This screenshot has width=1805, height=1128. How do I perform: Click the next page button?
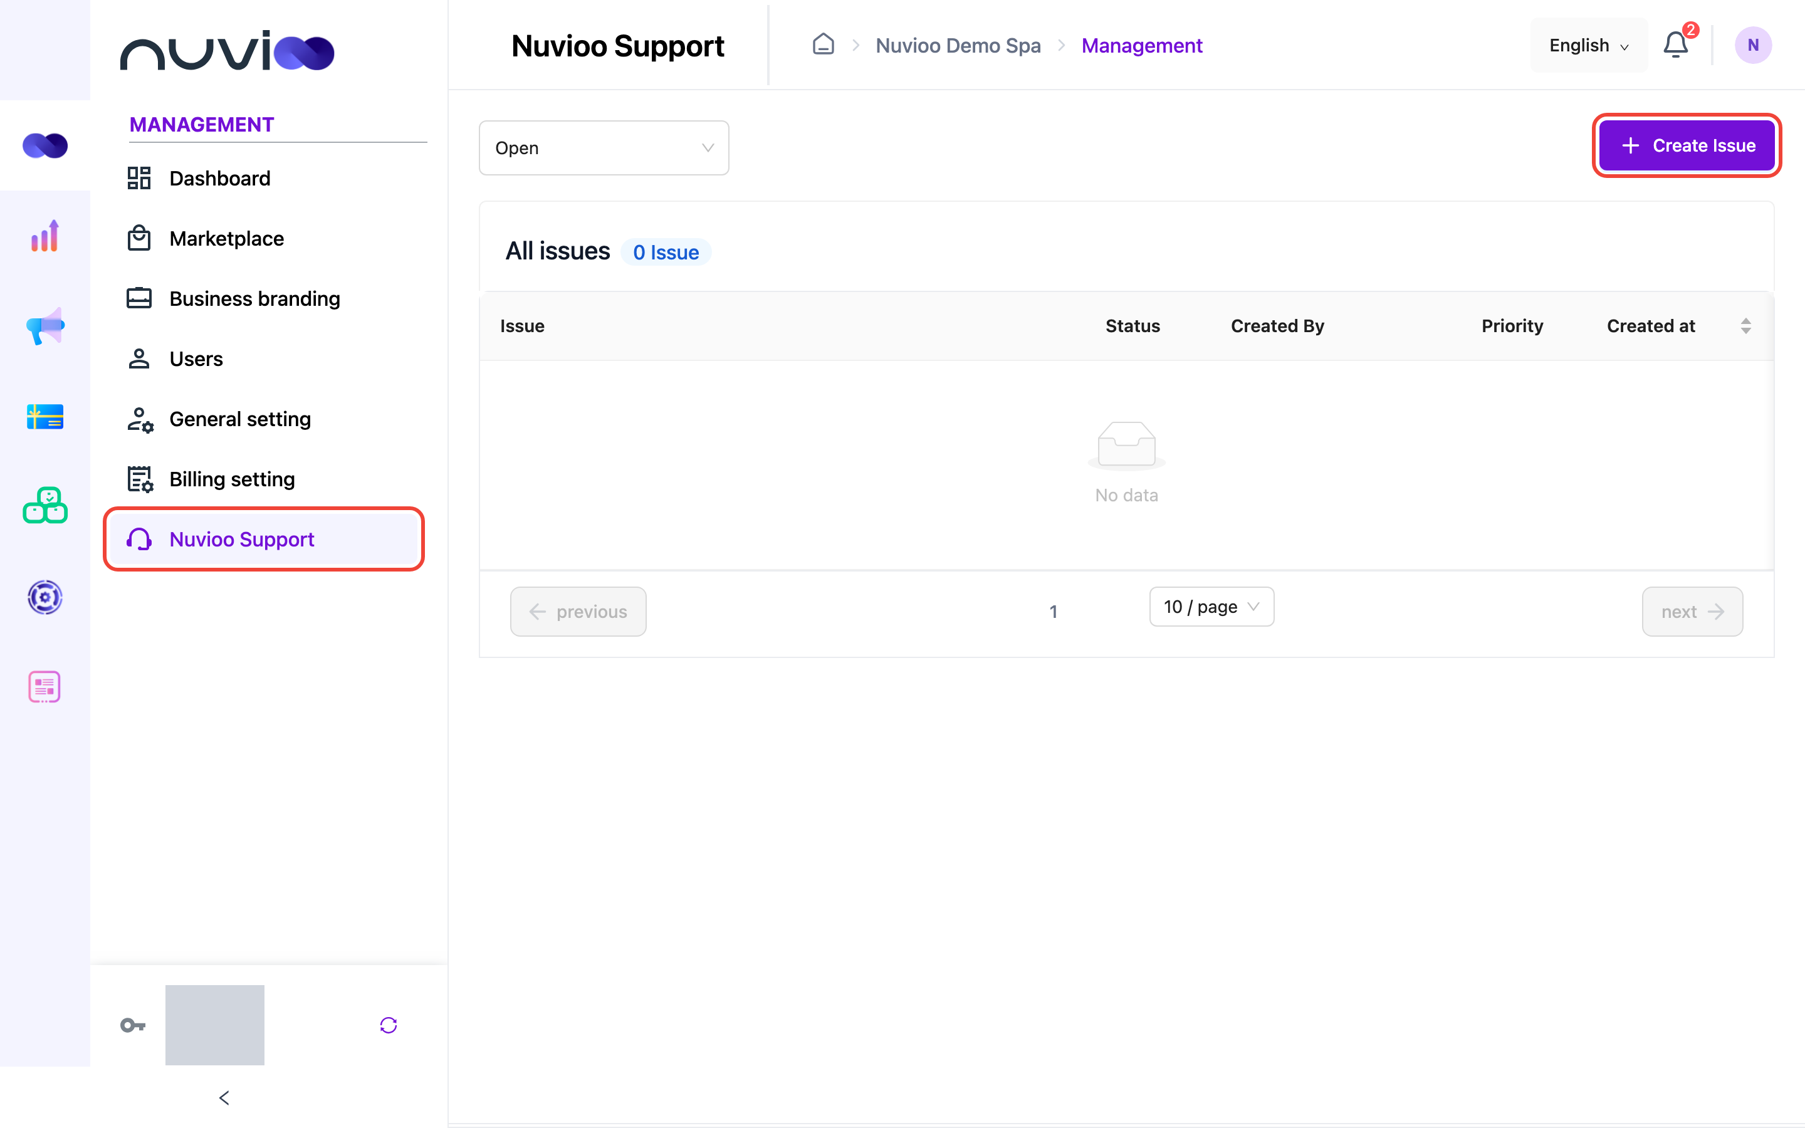[x=1692, y=612]
